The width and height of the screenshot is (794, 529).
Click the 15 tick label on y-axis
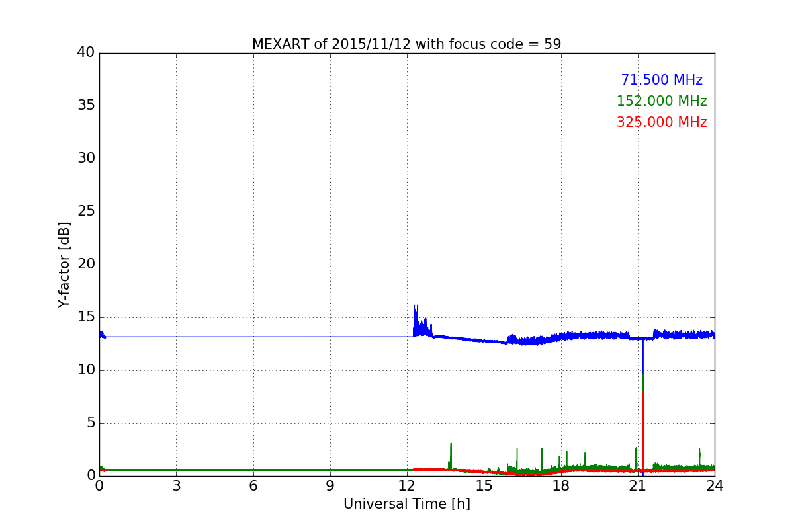[86, 317]
